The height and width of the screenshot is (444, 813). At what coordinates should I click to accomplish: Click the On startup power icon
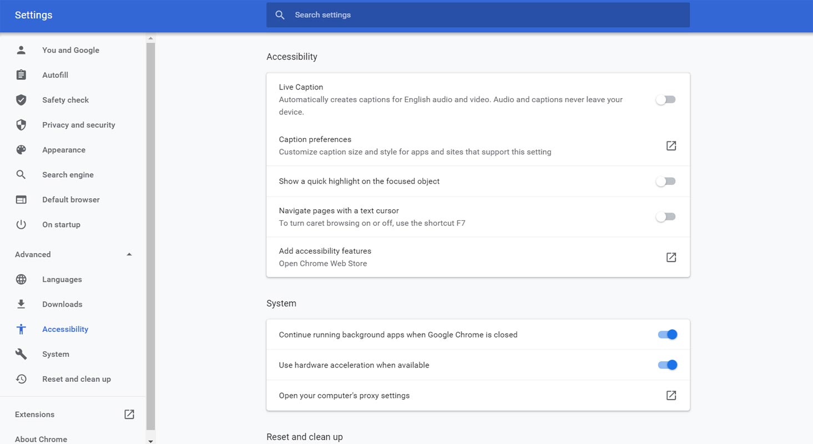21,225
